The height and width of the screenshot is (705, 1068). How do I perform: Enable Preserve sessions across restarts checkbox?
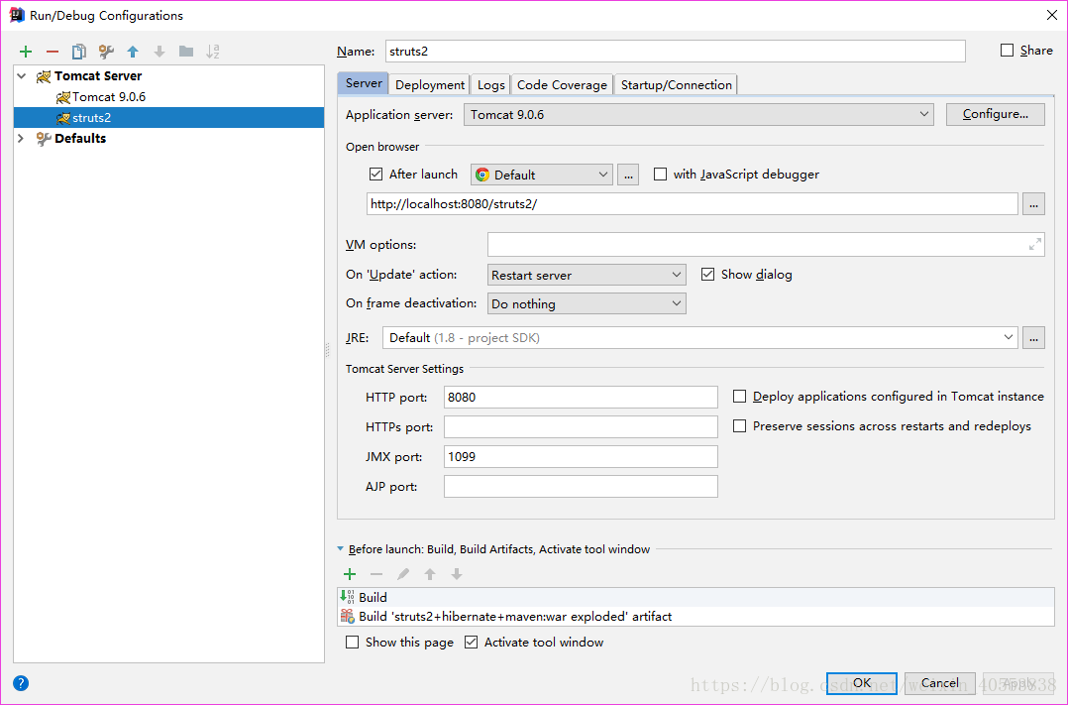pos(740,426)
